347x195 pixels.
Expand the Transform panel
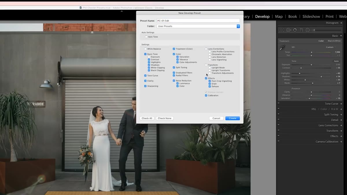(x=341, y=131)
